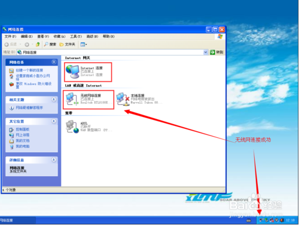This screenshot has height=225, width=299.
Task: Click the status bar showing 4 个对象
Action: pos(114,190)
